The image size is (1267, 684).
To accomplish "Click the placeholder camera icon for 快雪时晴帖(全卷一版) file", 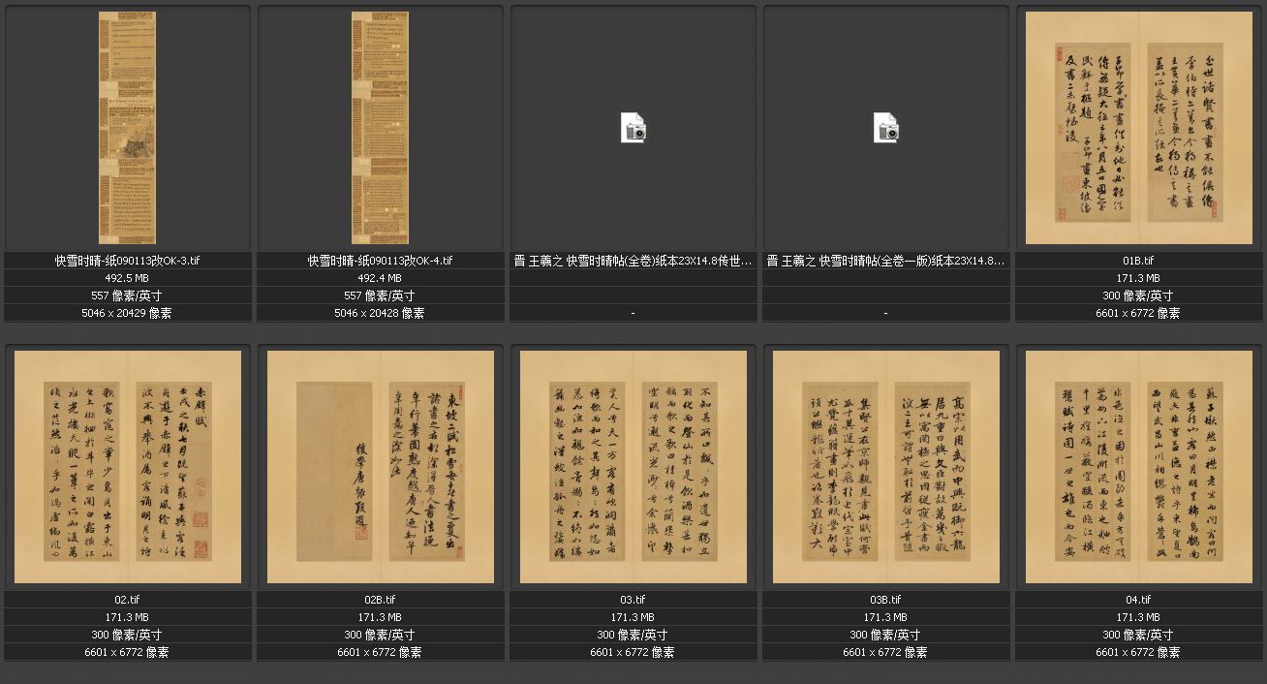I will tap(886, 128).
